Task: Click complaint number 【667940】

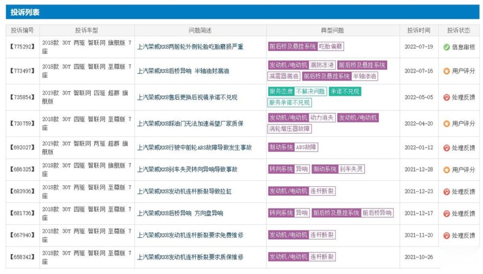Action: (x=22, y=236)
